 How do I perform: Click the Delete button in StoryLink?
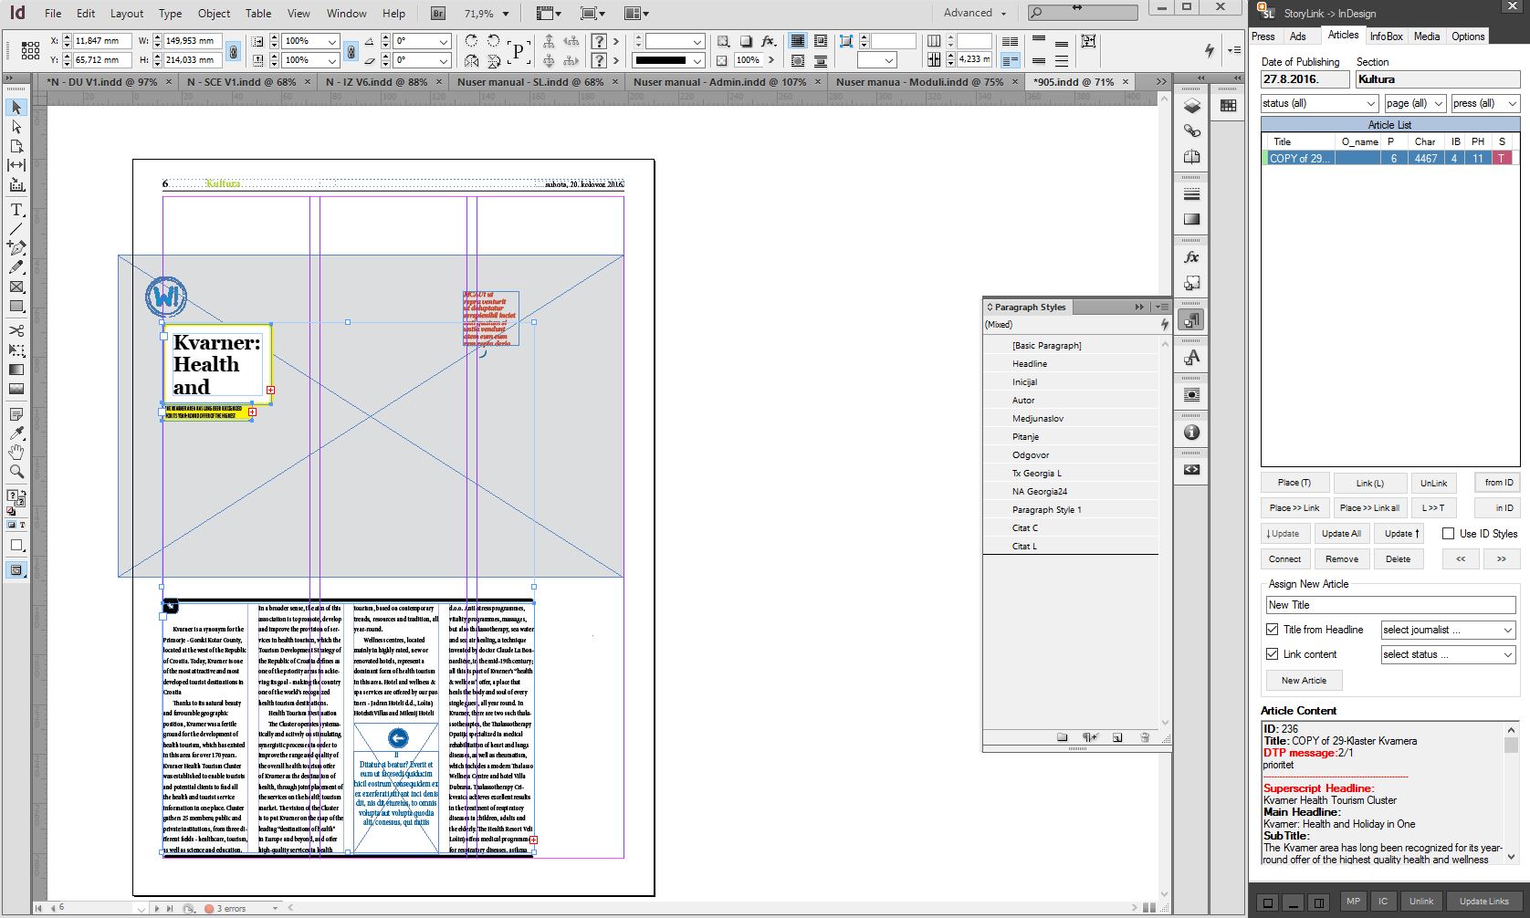(x=1398, y=559)
